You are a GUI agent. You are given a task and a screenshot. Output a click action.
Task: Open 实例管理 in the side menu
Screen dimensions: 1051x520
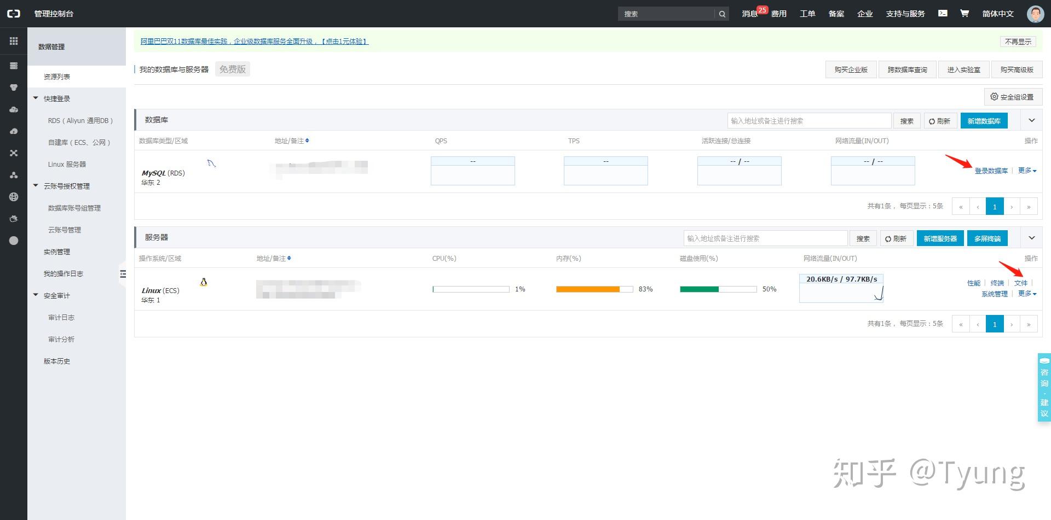57,252
